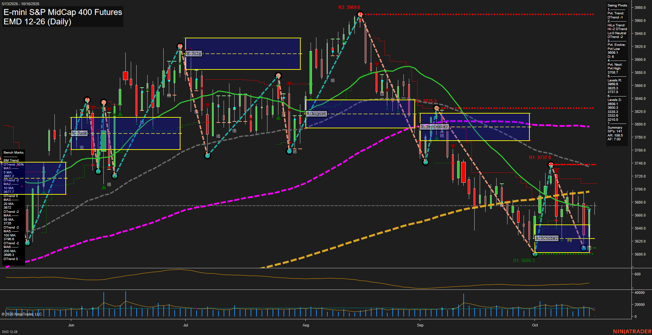Select the Bench Marks panel heading
Screen dimensions: 652x335
14,153
